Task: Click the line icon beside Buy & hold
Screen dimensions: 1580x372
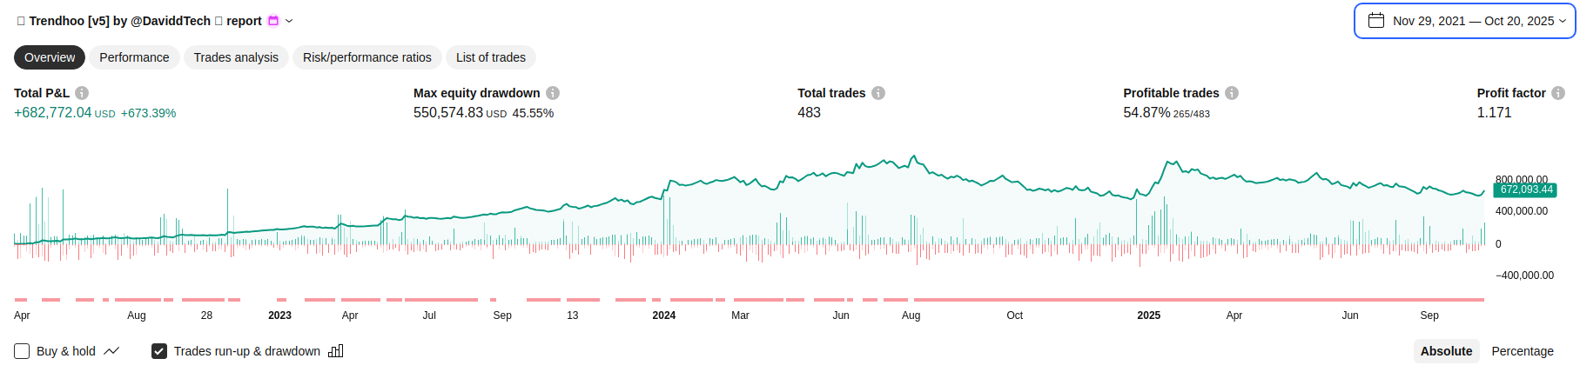Action: [111, 351]
